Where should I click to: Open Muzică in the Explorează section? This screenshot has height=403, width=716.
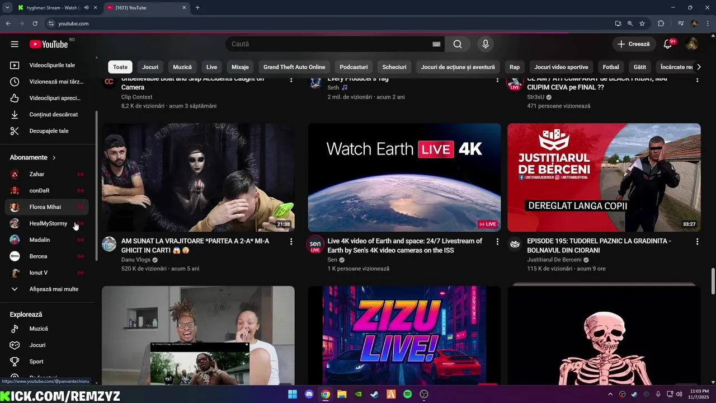46,329
